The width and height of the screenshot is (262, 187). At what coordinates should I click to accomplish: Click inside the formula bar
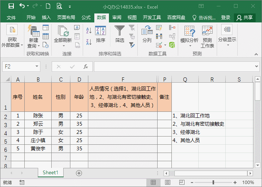(174, 67)
